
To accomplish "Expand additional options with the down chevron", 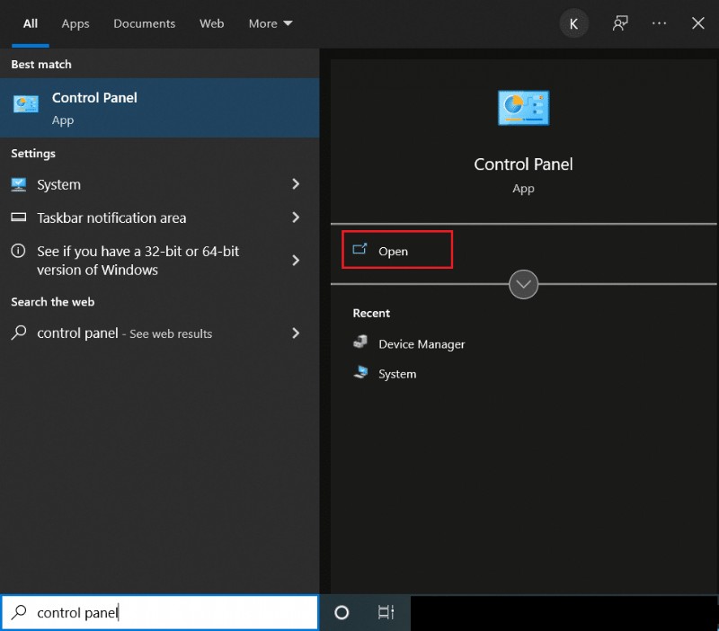I will point(523,284).
